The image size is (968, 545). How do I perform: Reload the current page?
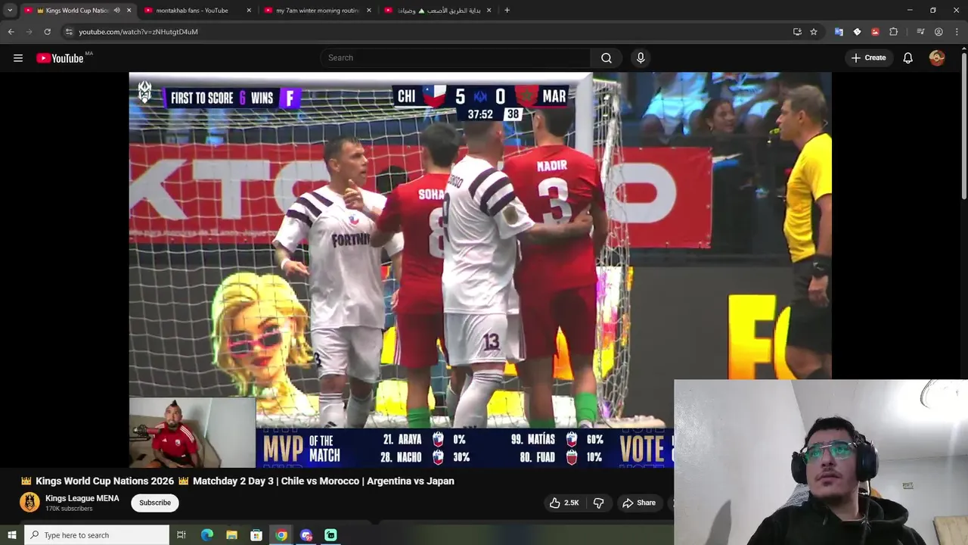[48, 32]
